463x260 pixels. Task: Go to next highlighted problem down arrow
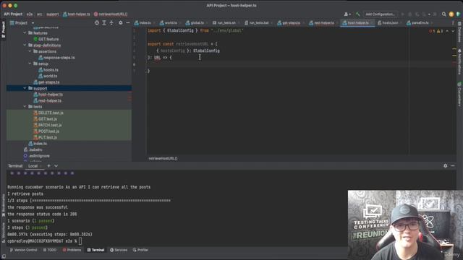(x=453, y=31)
